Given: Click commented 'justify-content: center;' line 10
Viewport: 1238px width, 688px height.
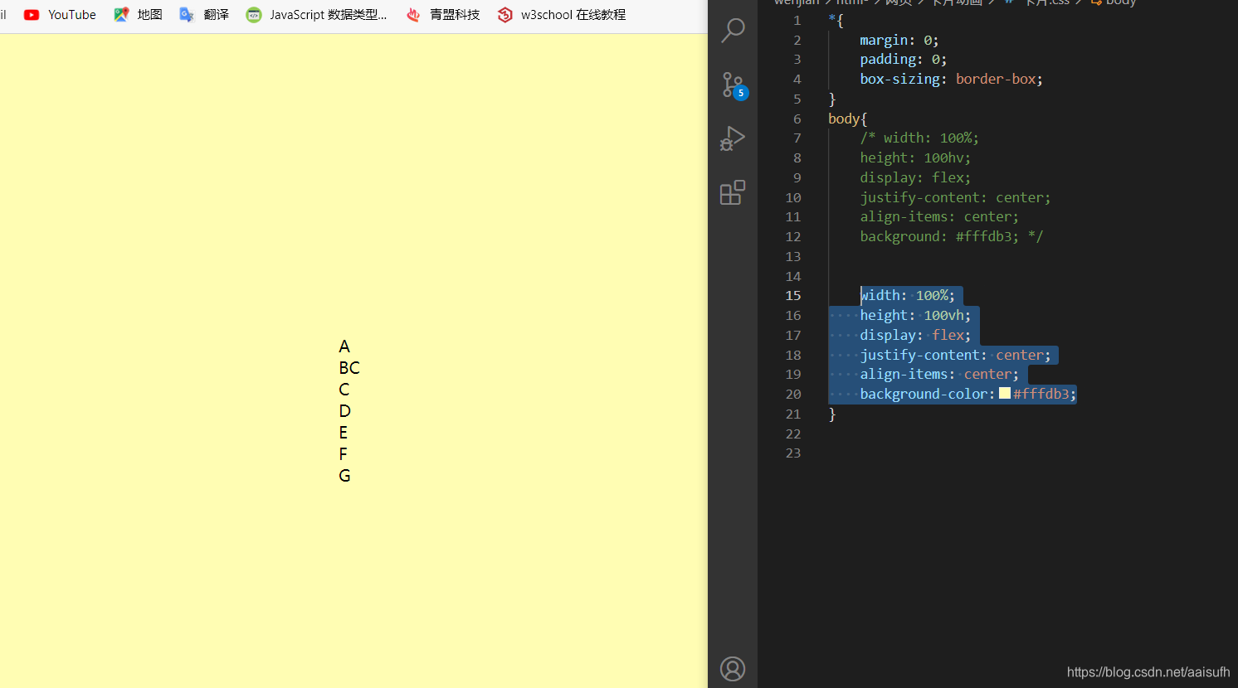Looking at the screenshot, I should (955, 198).
